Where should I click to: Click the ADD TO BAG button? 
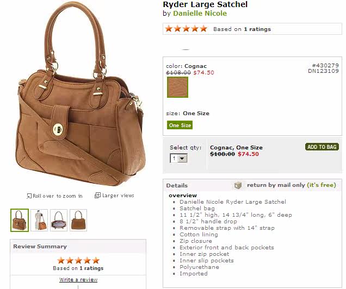click(322, 147)
